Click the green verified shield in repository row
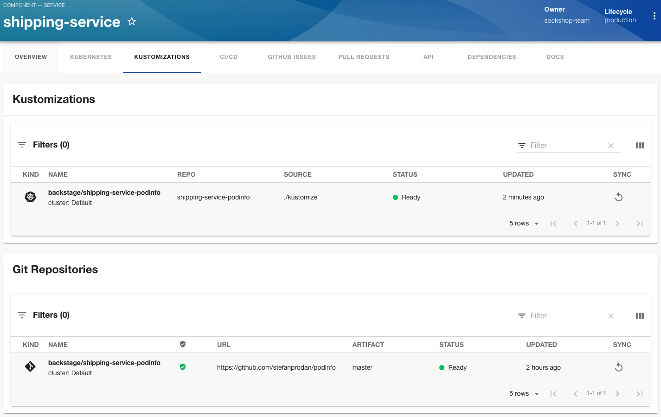This screenshot has height=417, width=661. [x=183, y=367]
